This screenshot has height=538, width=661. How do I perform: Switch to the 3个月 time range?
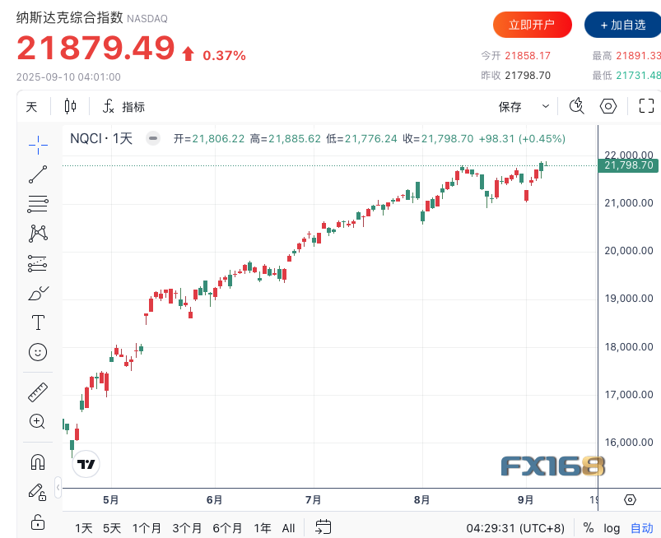[x=188, y=527]
